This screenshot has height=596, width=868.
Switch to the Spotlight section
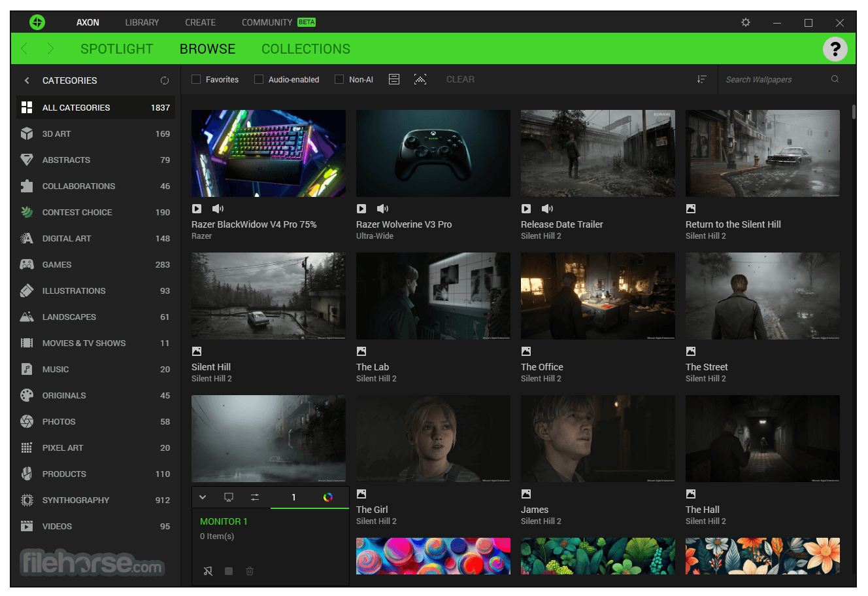[116, 49]
